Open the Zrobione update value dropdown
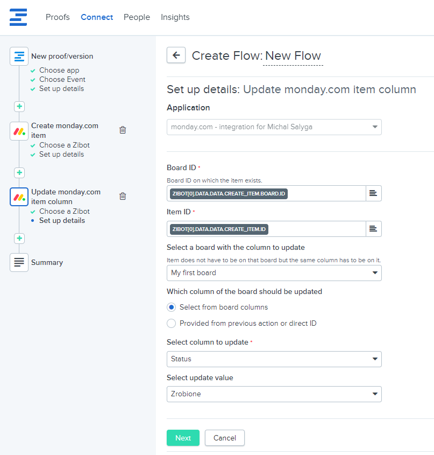434x455 pixels. [274, 394]
